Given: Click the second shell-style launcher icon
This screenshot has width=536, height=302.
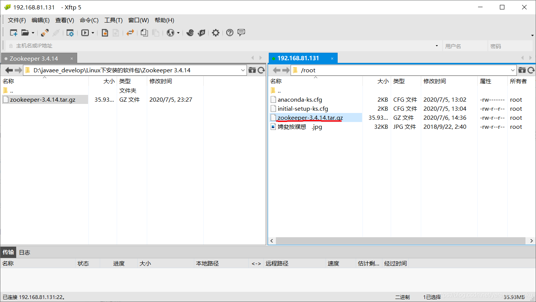Looking at the screenshot, I should coord(201,33).
